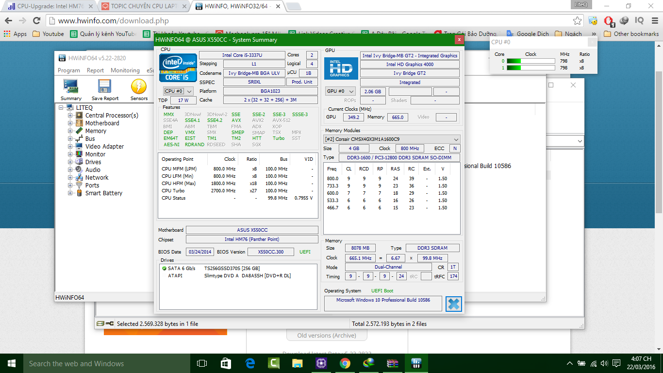This screenshot has height=373, width=663.
Task: Collapse the LITEQ root tree node
Action: coord(61,108)
